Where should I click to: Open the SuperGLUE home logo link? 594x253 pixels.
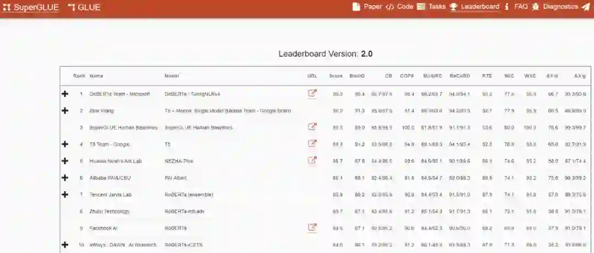tap(31, 7)
